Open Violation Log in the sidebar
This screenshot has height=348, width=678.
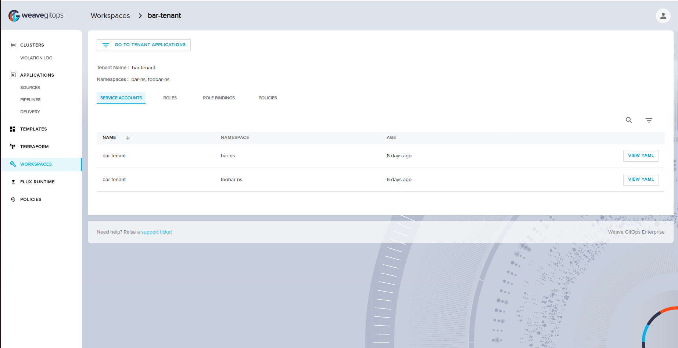(x=36, y=58)
